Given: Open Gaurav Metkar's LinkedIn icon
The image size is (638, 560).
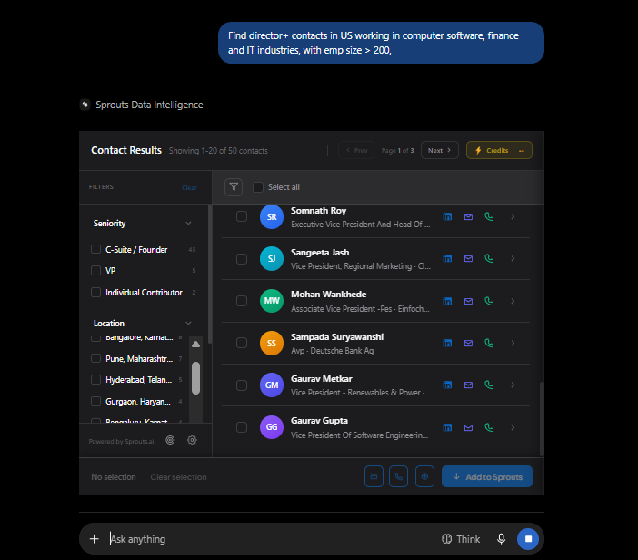Looking at the screenshot, I should [x=447, y=385].
